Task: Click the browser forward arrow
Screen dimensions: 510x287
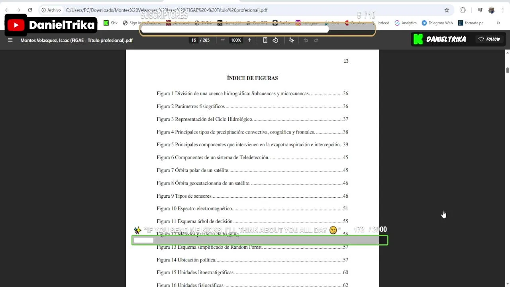Action: (x=18, y=10)
